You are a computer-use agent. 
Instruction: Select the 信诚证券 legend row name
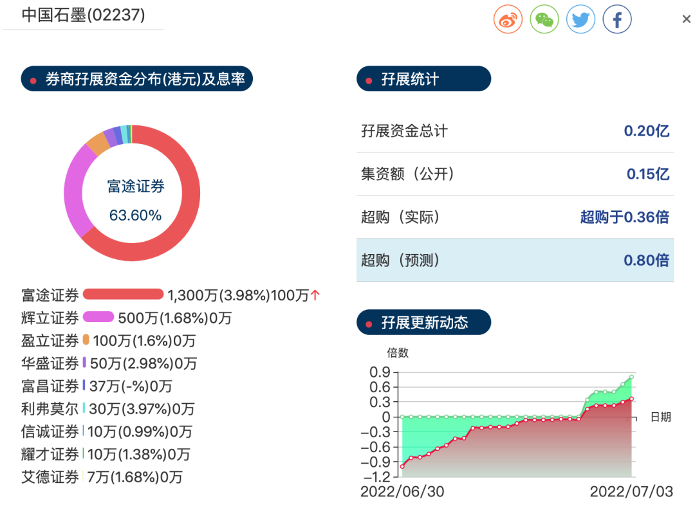pyautogui.click(x=50, y=431)
